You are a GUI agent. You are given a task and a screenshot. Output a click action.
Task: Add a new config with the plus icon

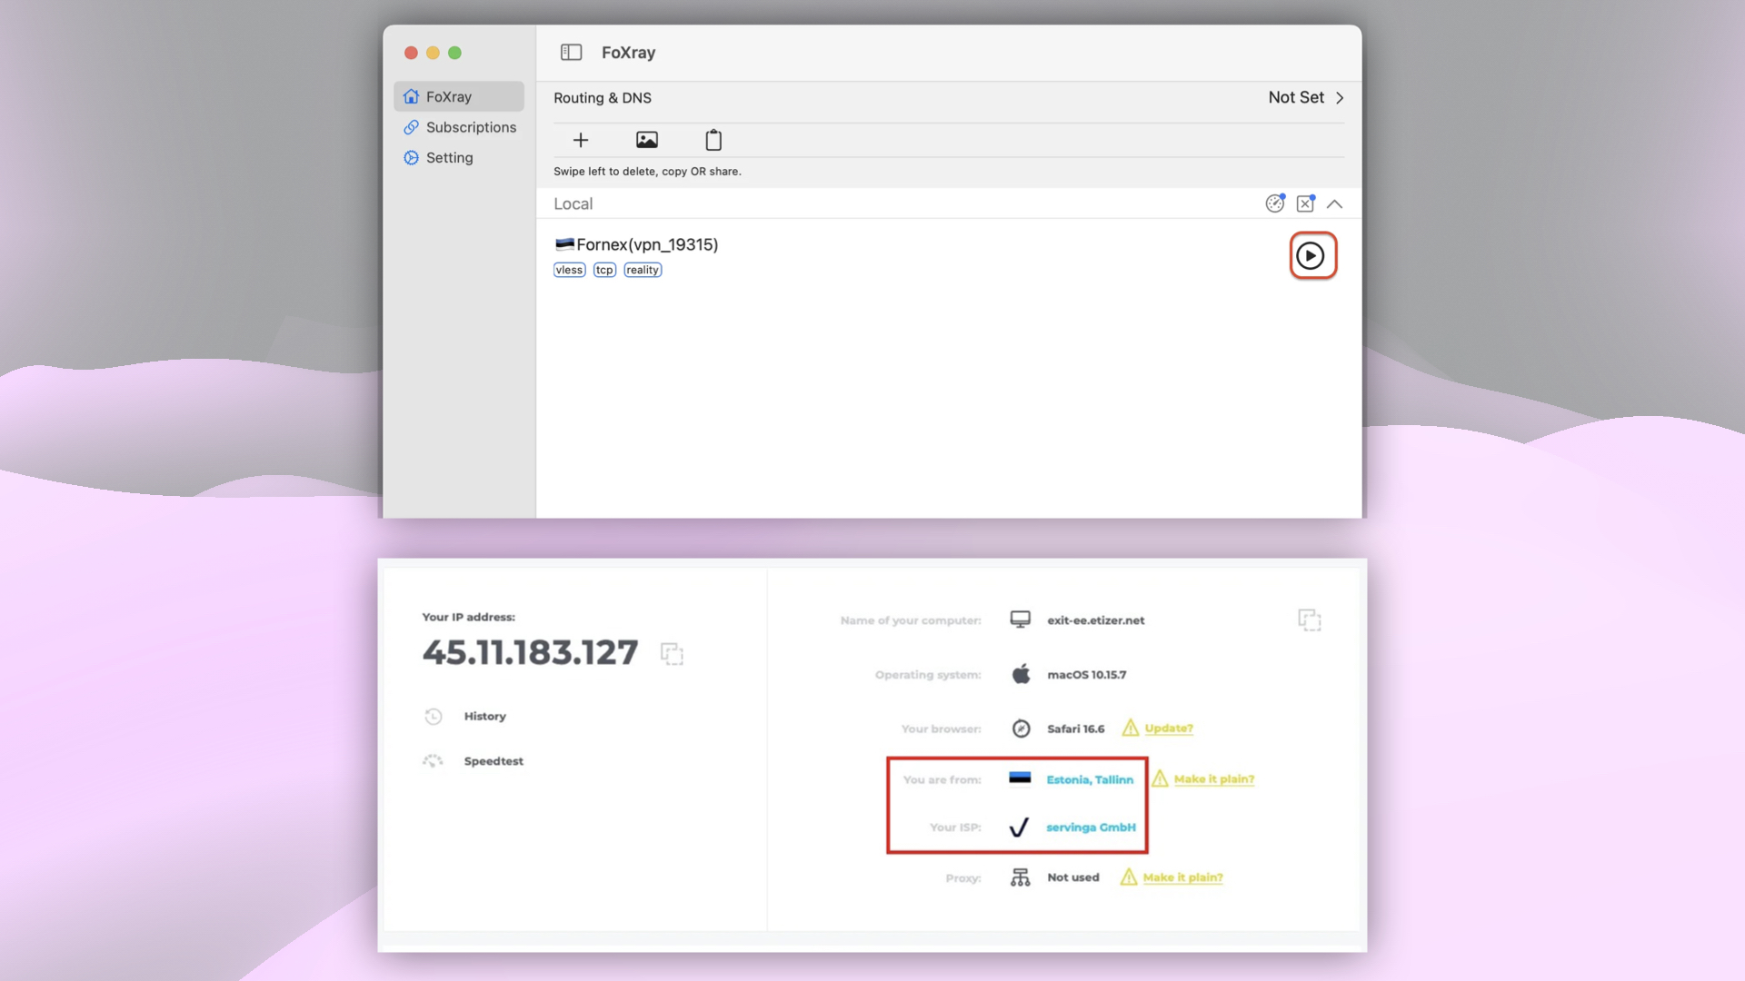click(581, 140)
